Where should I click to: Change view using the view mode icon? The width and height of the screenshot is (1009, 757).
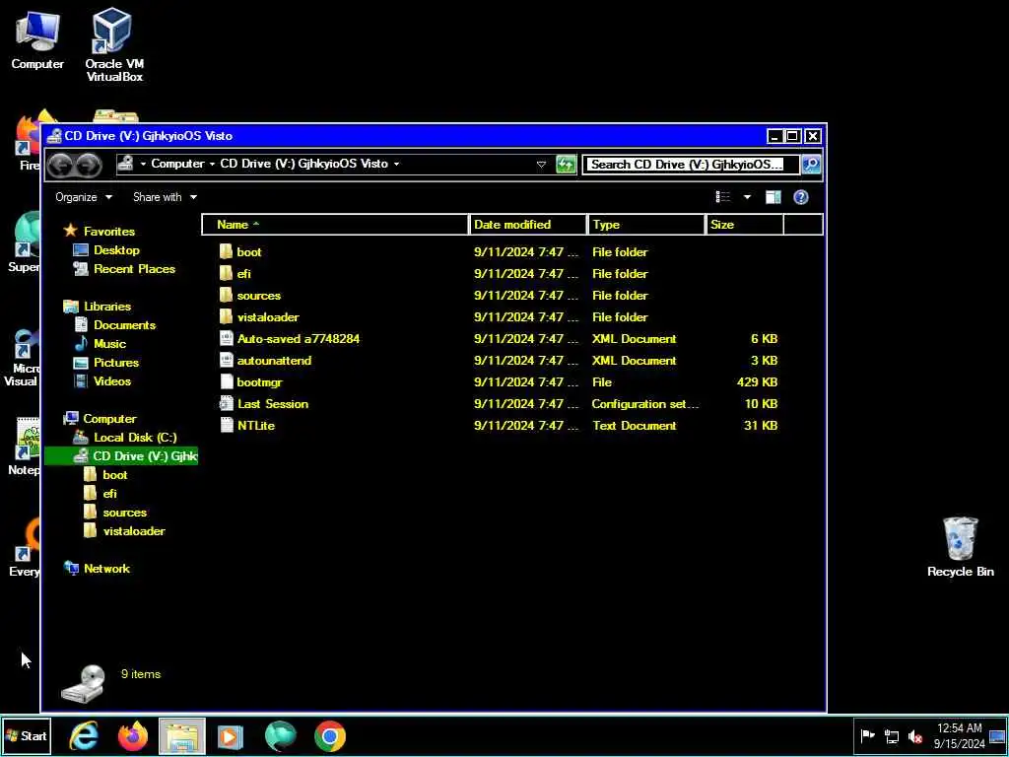[x=722, y=197]
